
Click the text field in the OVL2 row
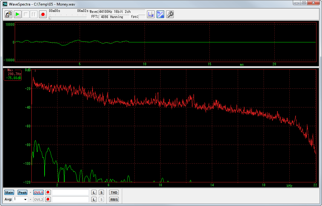70,199
